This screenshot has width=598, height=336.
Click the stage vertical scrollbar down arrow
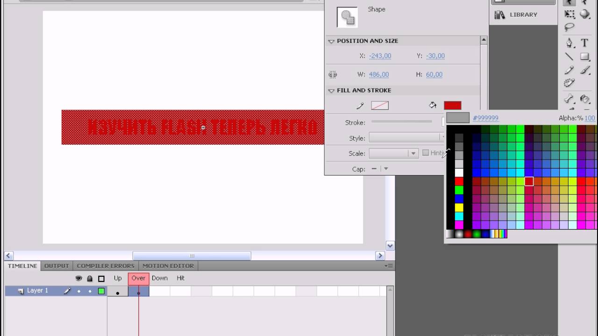pos(390,246)
